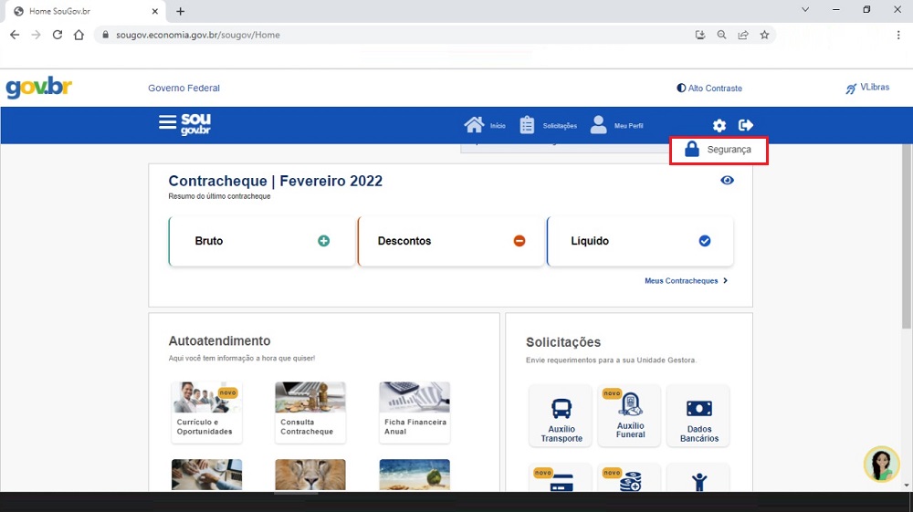Expand the Bruto card plus icon
This screenshot has height=512, width=913.
[x=323, y=241]
